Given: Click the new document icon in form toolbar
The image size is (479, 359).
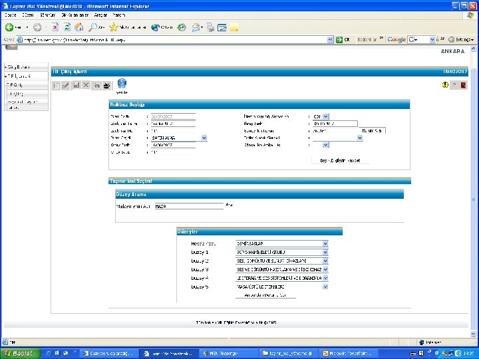Looking at the screenshot, I should point(56,86).
